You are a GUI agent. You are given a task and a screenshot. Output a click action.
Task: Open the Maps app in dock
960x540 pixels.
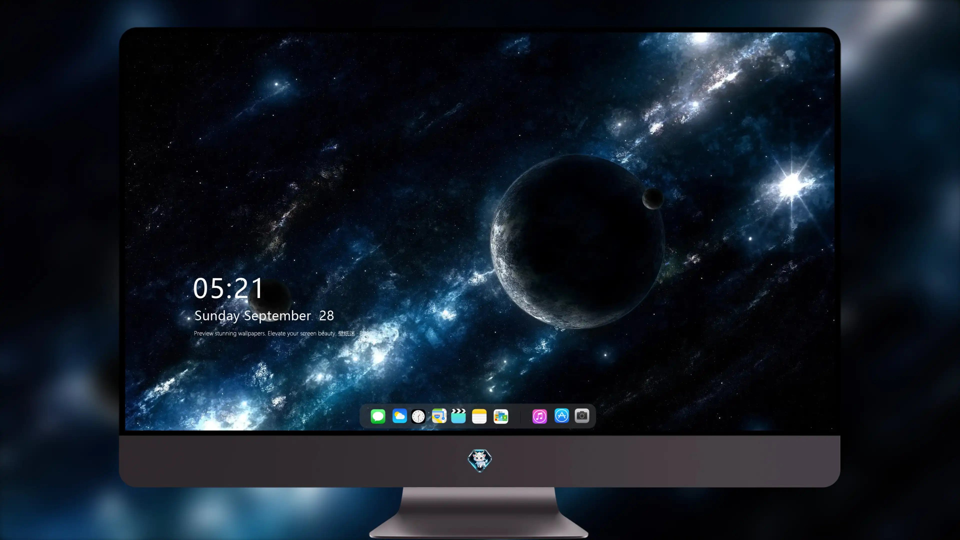[439, 416]
